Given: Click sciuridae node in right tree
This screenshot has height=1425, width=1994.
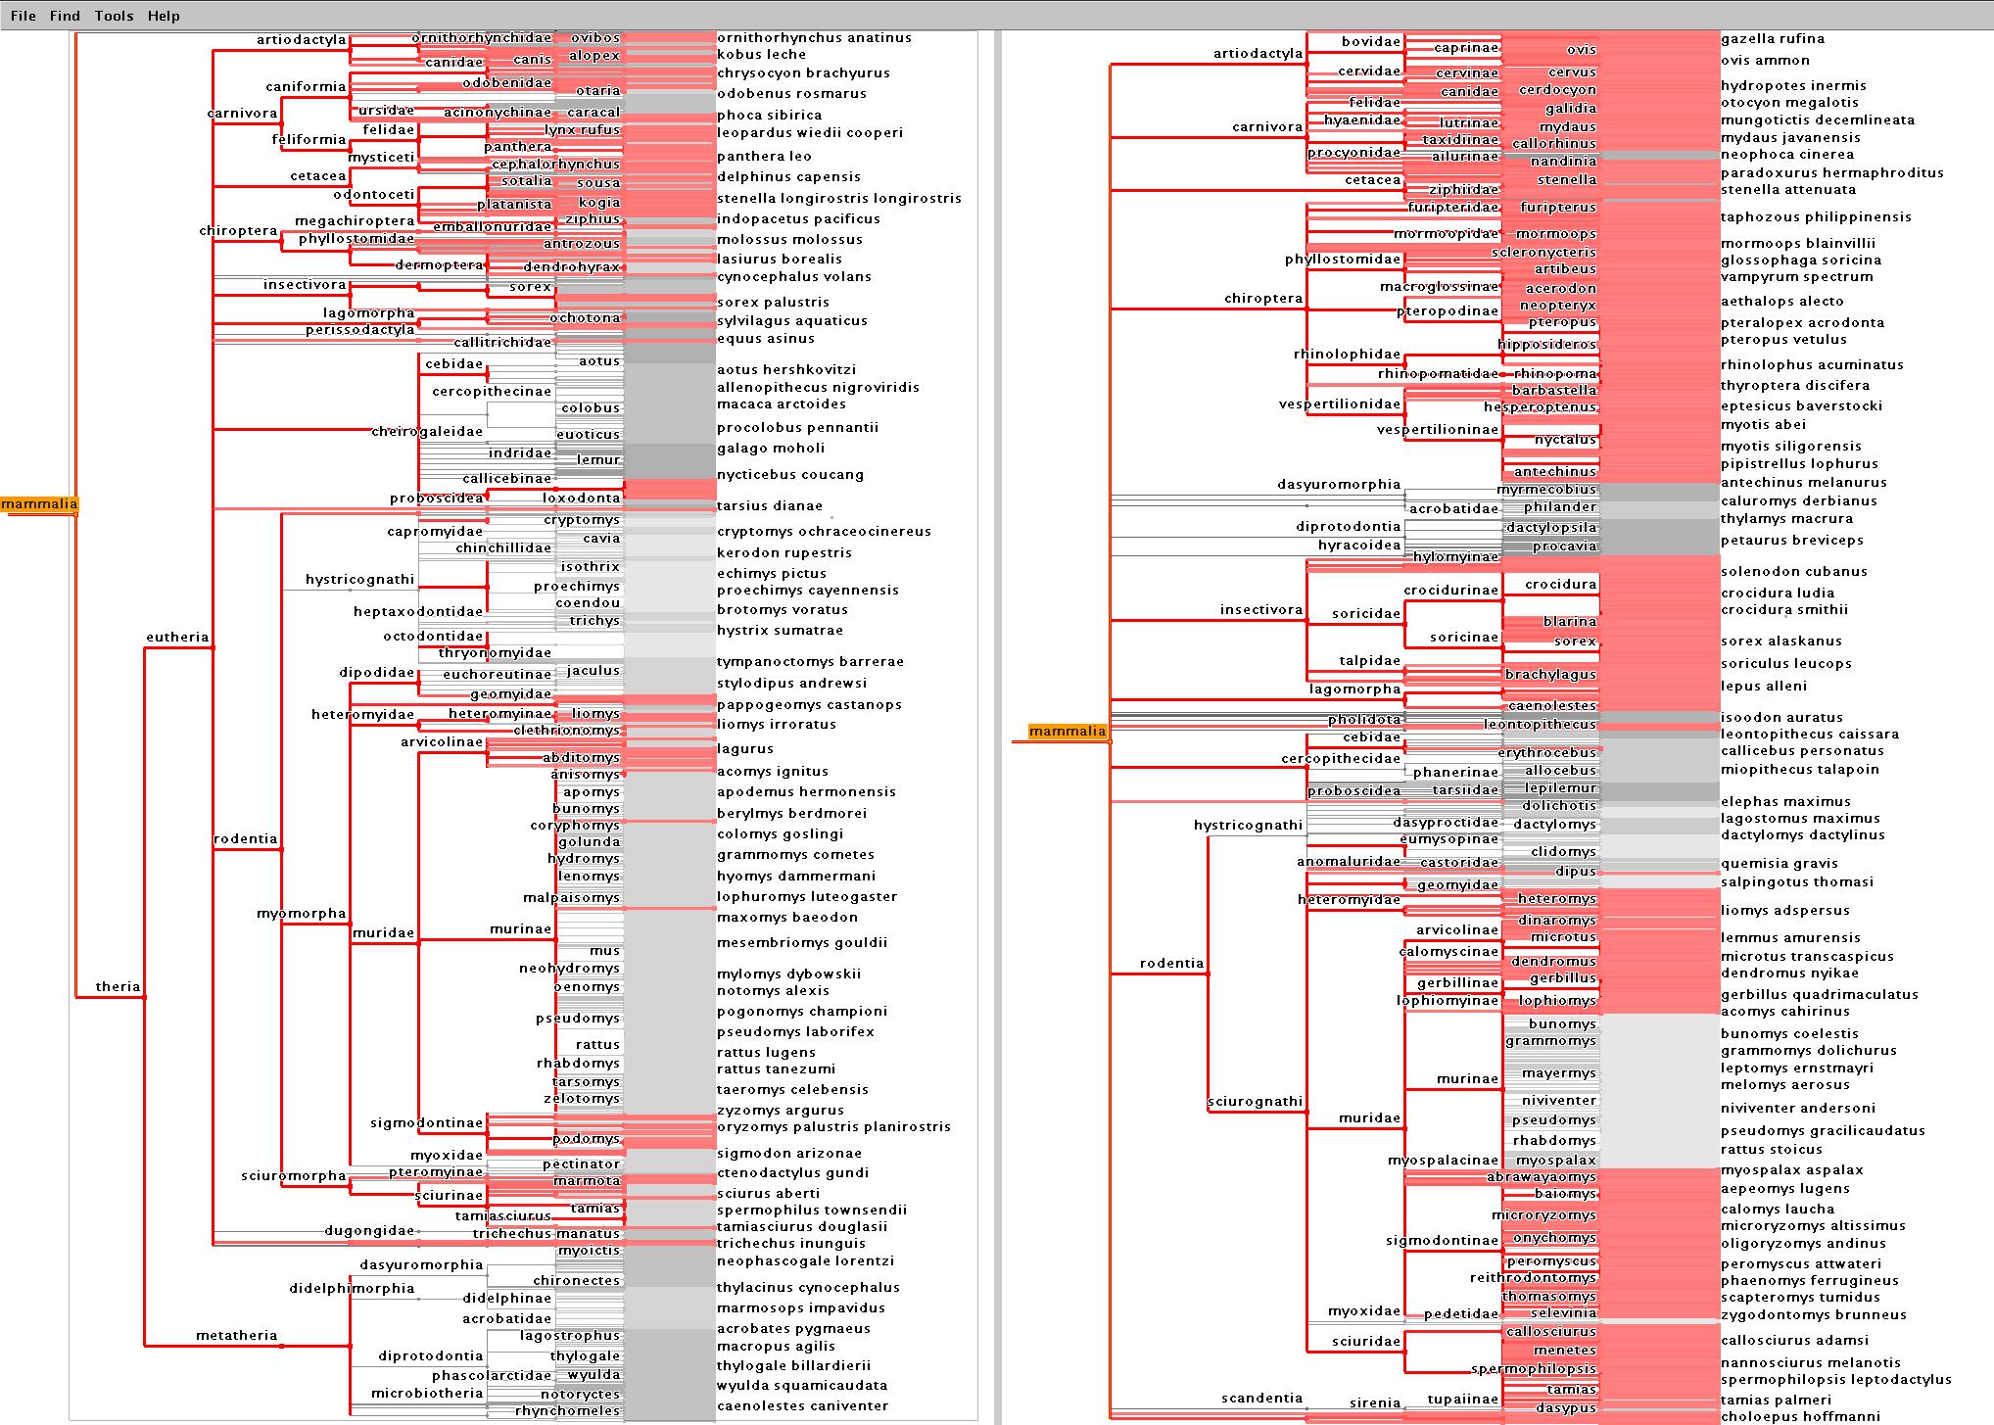Looking at the screenshot, I should pos(1366,1341).
